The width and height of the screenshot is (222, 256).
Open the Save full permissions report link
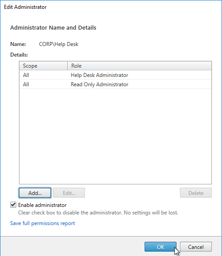click(42, 223)
